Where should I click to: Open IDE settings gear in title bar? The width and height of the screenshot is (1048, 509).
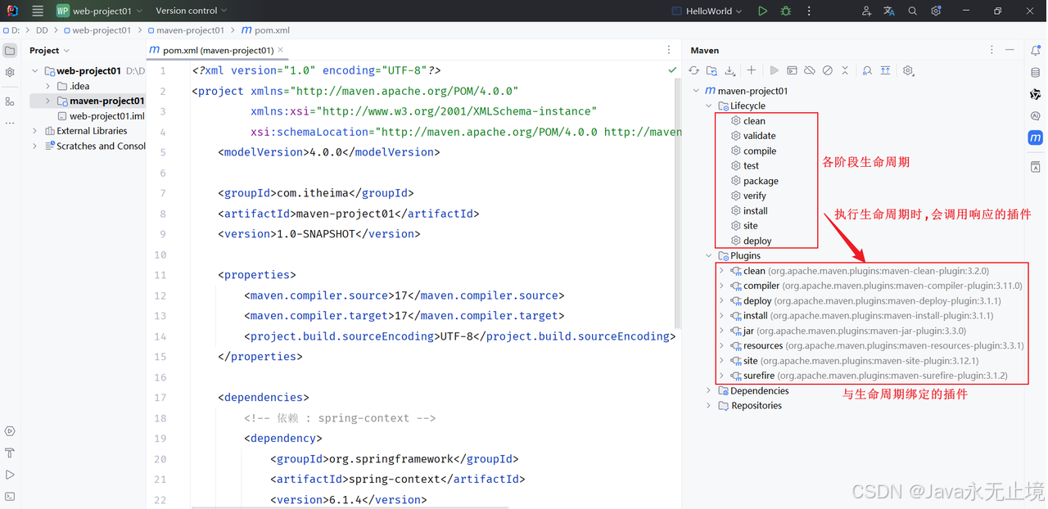[x=936, y=11]
